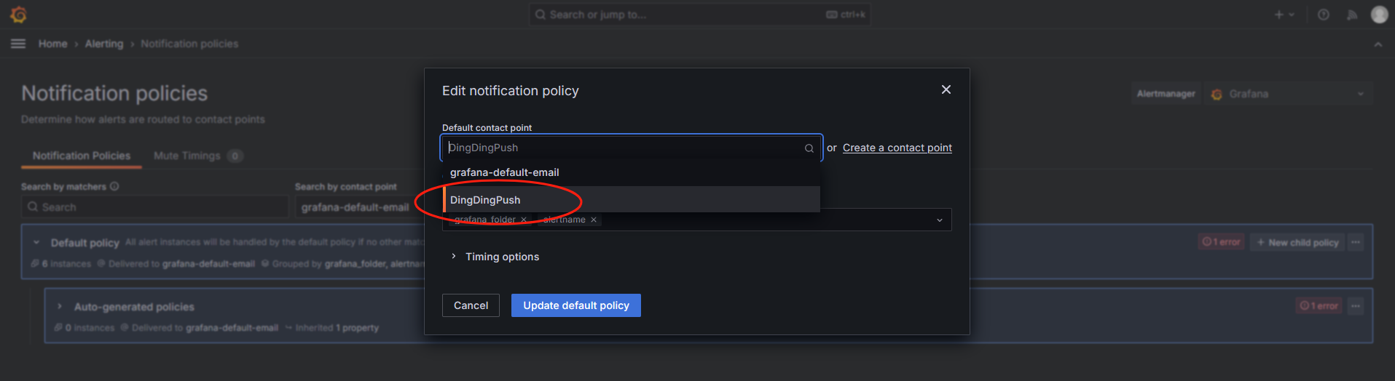Click New child policy button
Screen dimensions: 1395x381
pyautogui.click(x=1298, y=242)
